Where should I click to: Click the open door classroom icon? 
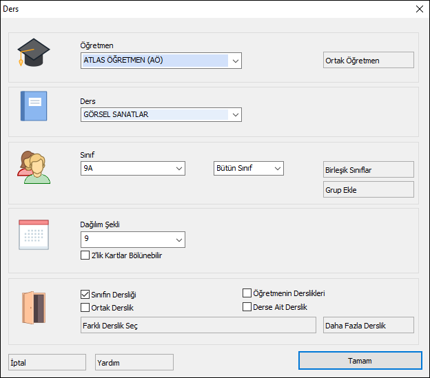click(x=34, y=308)
